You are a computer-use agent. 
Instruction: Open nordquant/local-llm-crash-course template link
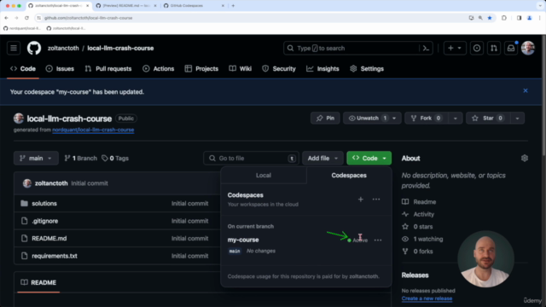(93, 130)
